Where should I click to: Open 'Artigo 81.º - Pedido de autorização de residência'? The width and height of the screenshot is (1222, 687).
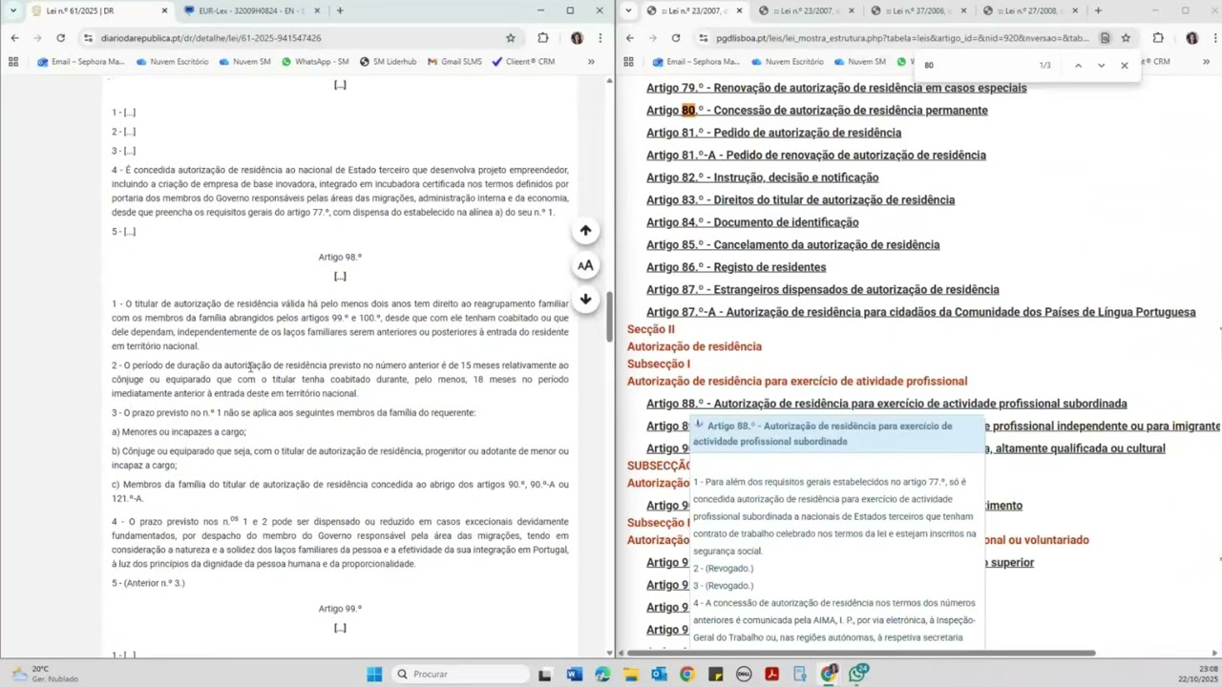coord(773,133)
